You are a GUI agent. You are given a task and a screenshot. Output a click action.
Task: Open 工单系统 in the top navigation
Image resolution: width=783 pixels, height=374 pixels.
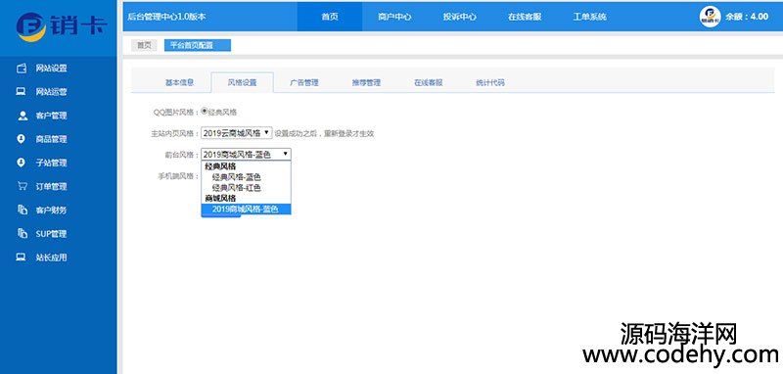[x=589, y=17]
